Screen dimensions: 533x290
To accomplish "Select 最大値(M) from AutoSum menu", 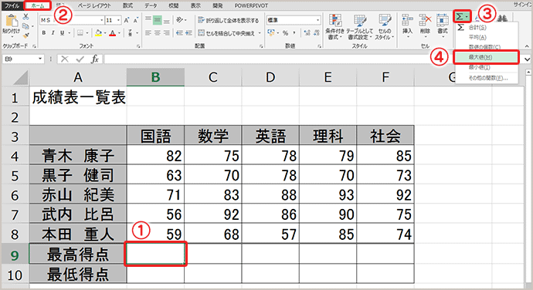I will tap(486, 57).
